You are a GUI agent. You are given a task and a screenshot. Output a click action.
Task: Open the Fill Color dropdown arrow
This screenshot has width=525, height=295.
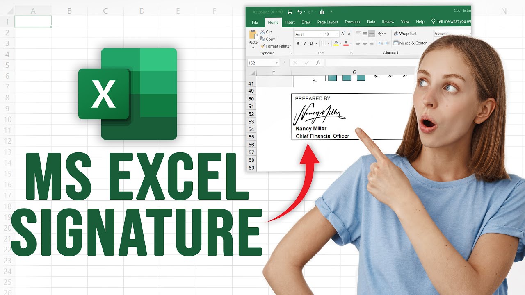click(341, 43)
